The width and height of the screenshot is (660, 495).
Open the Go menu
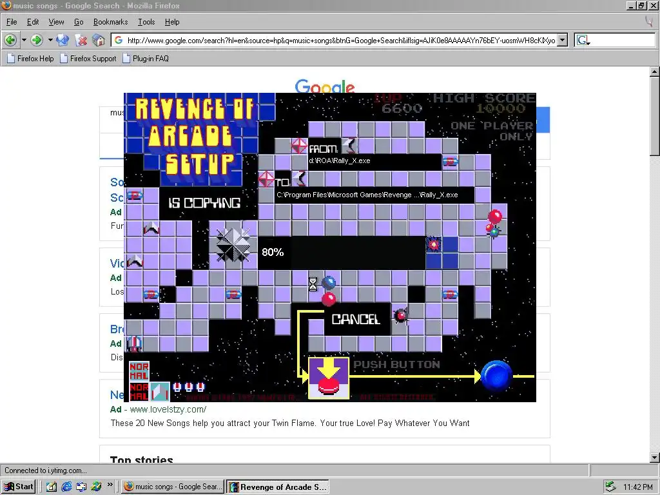point(79,22)
